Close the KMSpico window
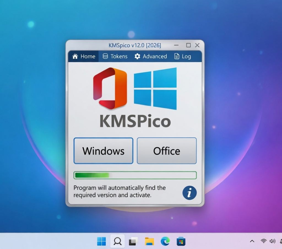 pyautogui.click(x=197, y=45)
